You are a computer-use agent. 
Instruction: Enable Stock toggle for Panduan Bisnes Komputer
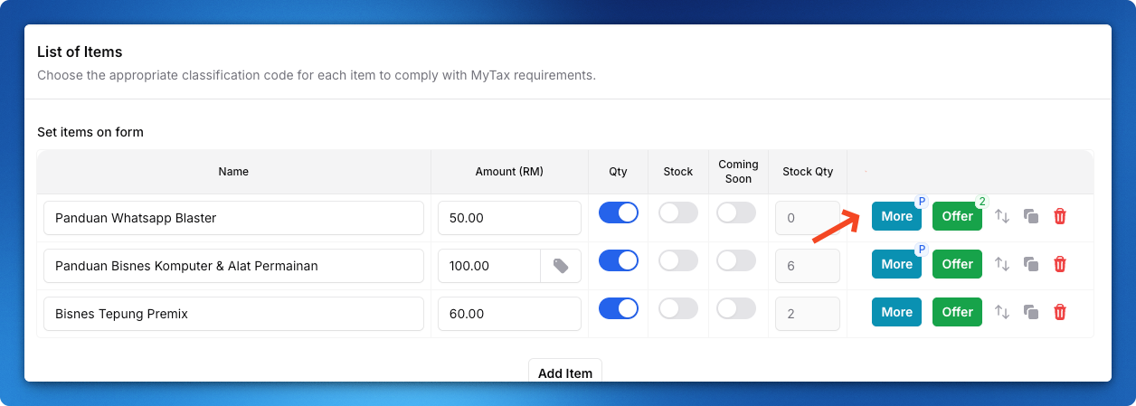pyautogui.click(x=677, y=260)
